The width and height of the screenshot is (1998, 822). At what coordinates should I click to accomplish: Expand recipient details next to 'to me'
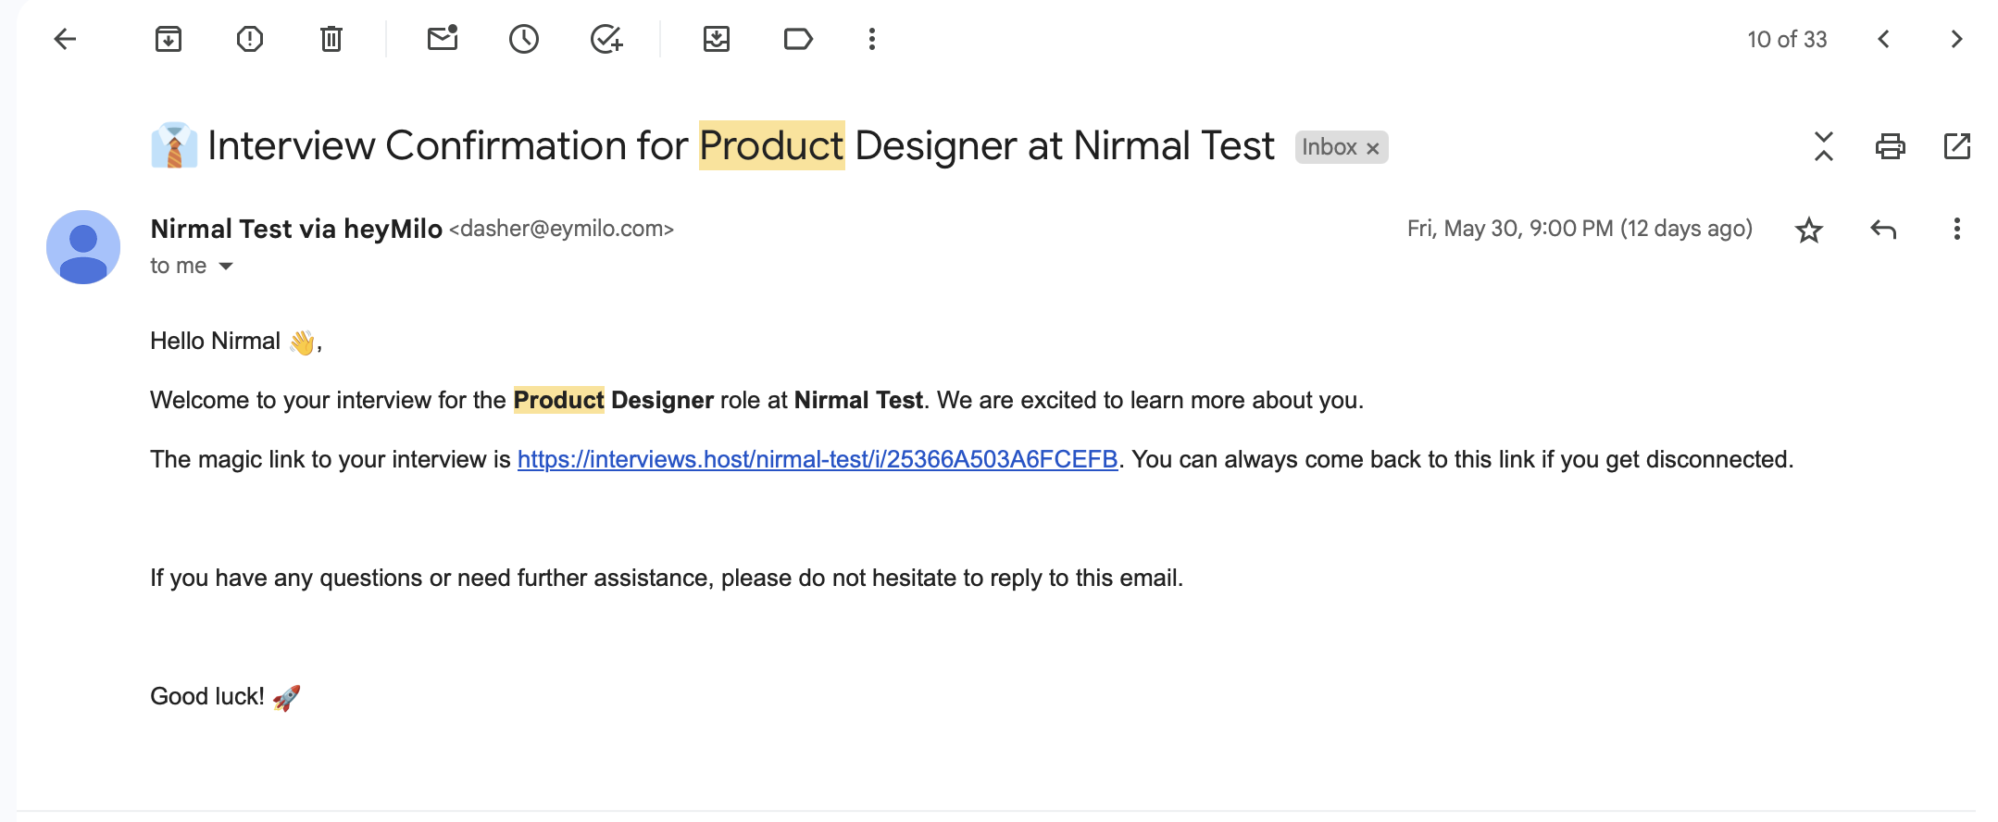pos(226,267)
